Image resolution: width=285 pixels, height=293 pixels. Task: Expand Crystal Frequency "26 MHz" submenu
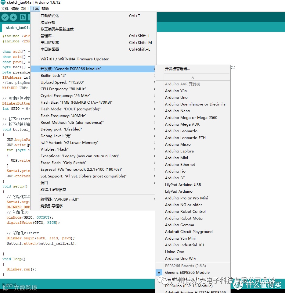[x=93, y=96]
